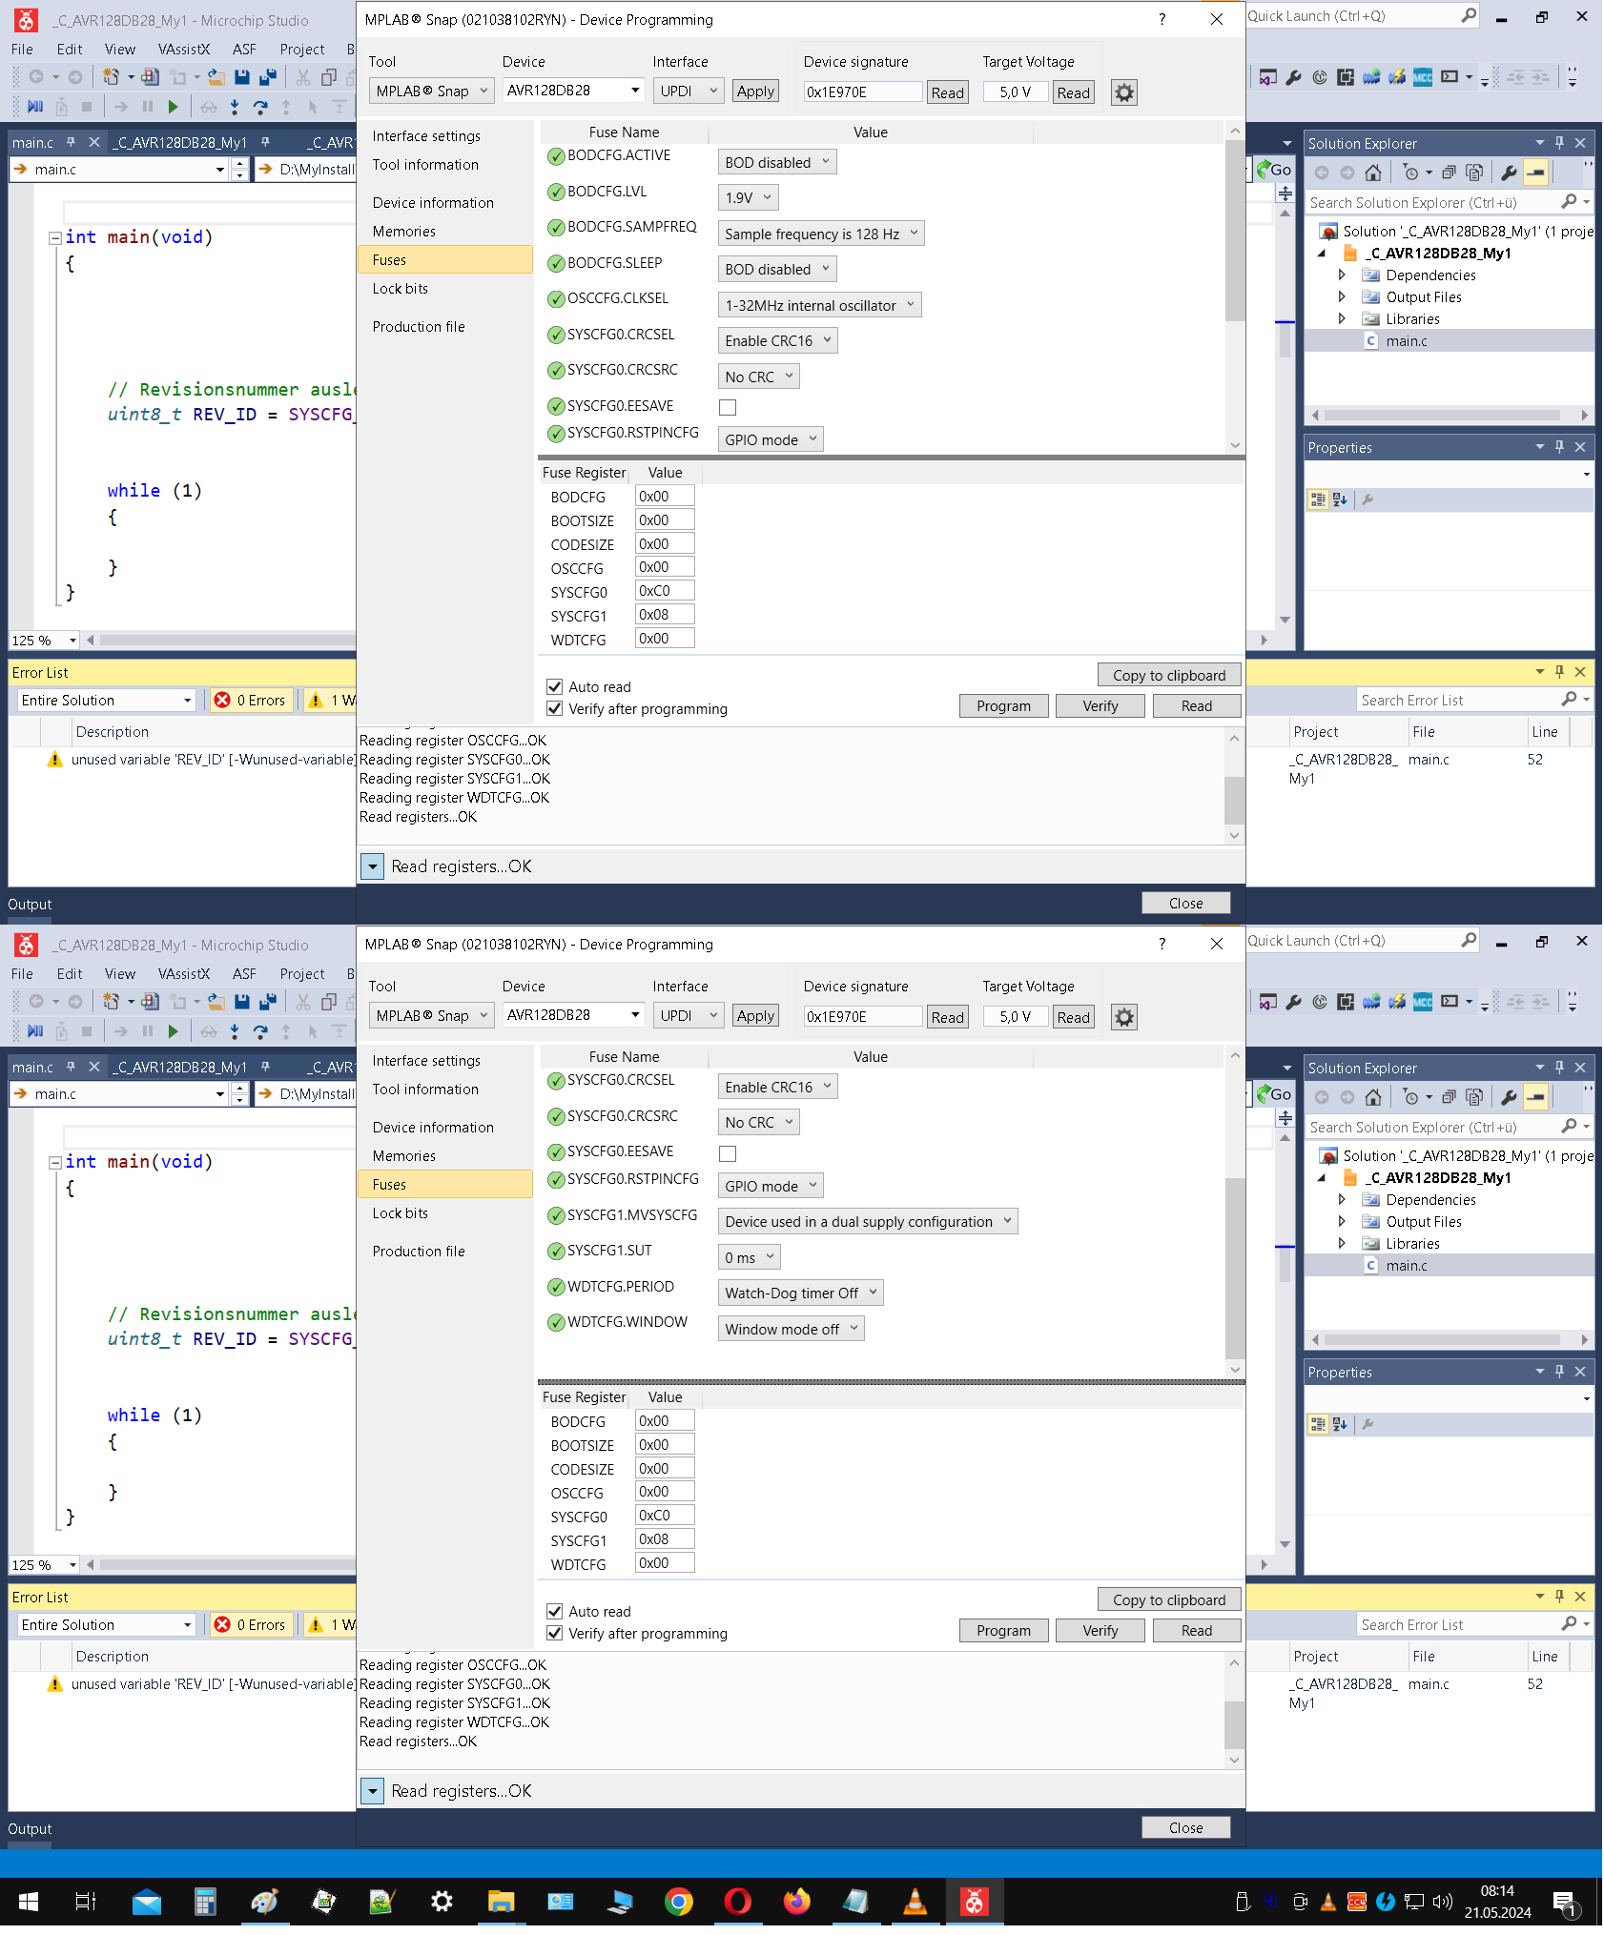The height and width of the screenshot is (1935, 1604).
Task: Click Close button in bottom Device Programming dialog
Action: (x=1185, y=1827)
